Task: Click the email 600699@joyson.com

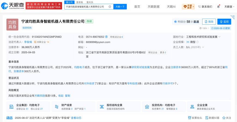Action: (x=98, y=42)
